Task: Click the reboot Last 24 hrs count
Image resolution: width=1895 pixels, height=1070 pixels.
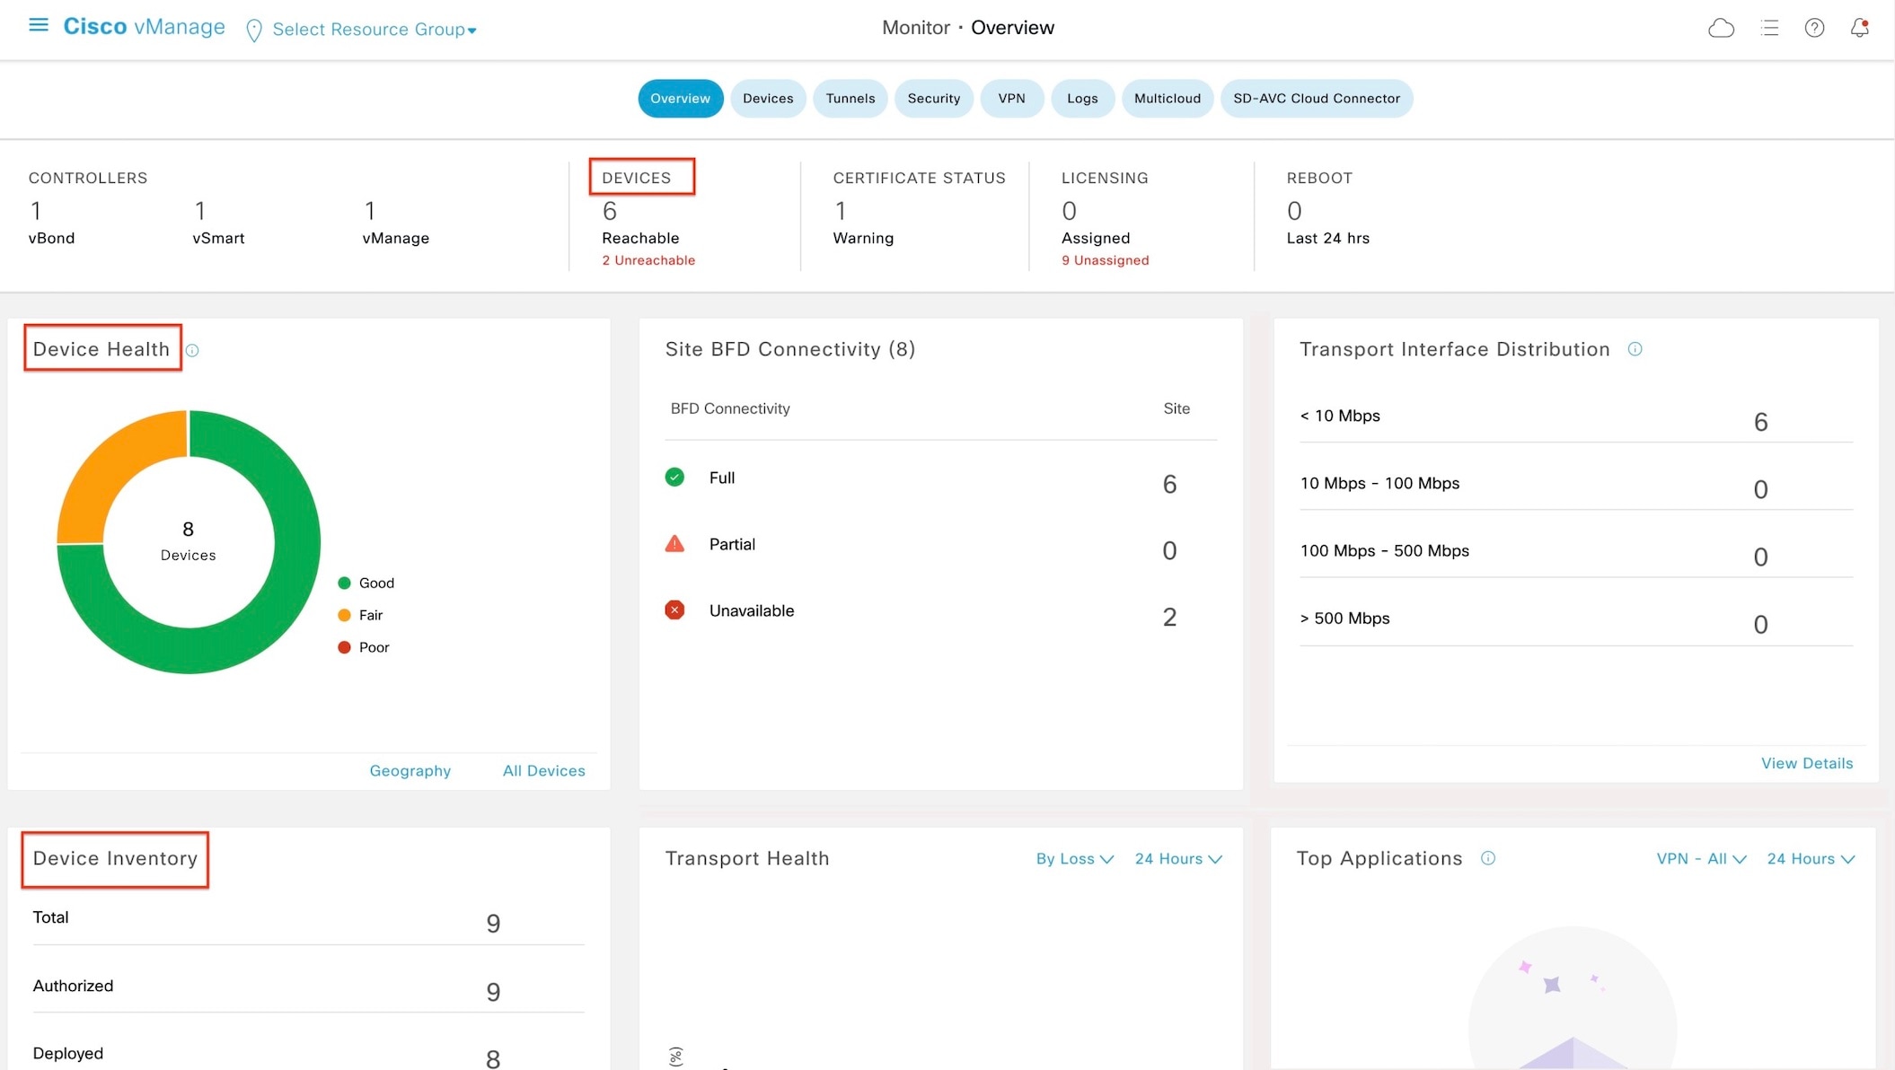Action: coord(1294,211)
